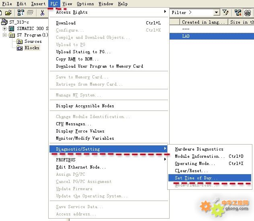The width and height of the screenshot is (254, 221).
Task: Expand the SIMATIC 300 tree node
Action: tap(4, 29)
